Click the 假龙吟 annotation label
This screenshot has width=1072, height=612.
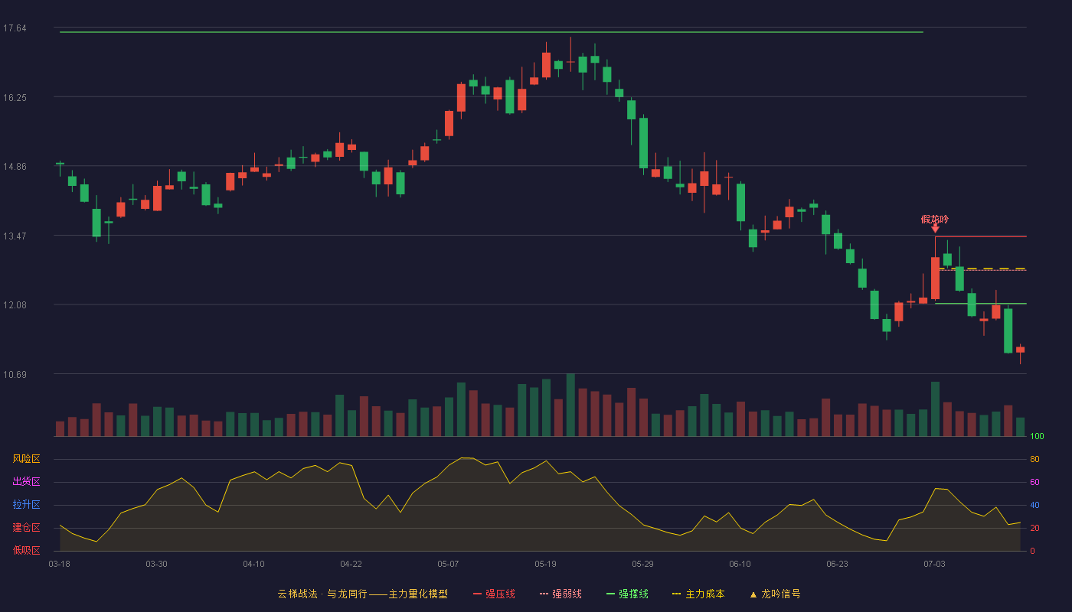(x=935, y=220)
